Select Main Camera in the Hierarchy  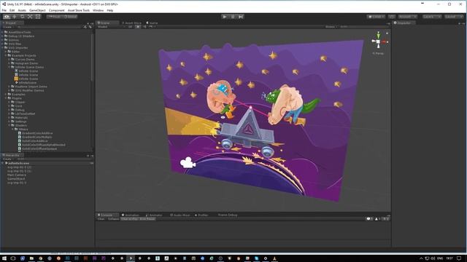point(17,175)
